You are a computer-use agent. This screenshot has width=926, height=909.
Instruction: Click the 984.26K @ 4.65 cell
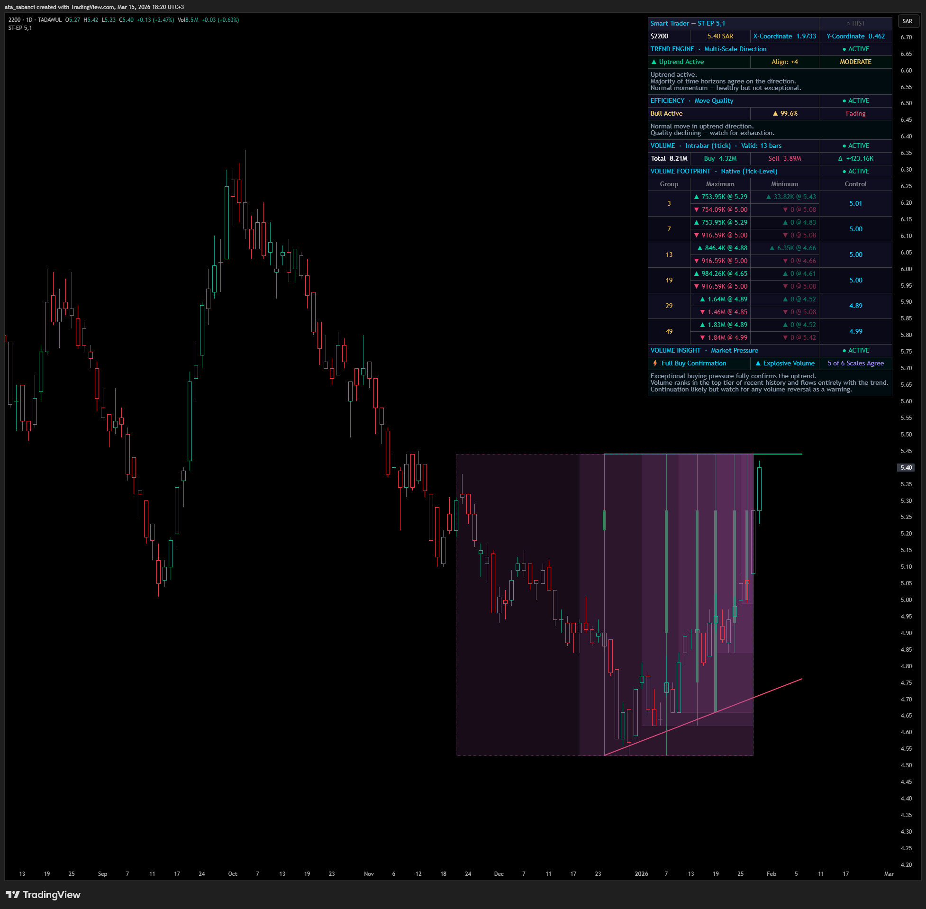(720, 273)
